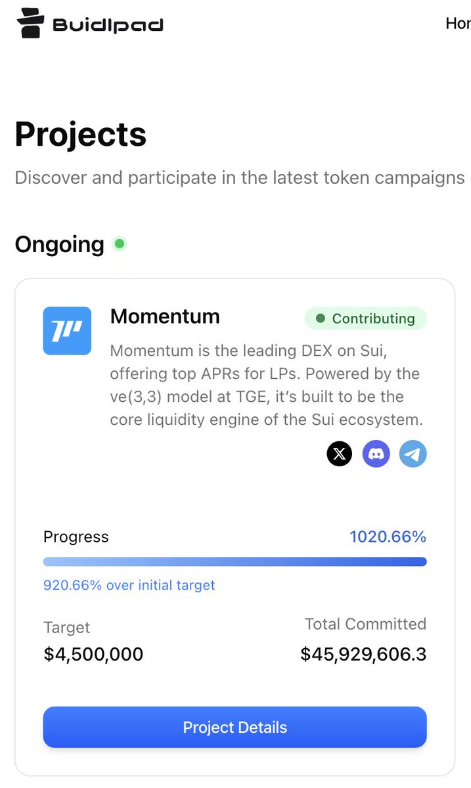
Task: Click the $4,500,000 target amount
Action: coord(93,654)
